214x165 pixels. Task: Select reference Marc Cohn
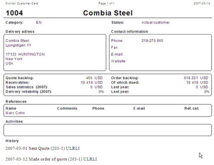15,113
